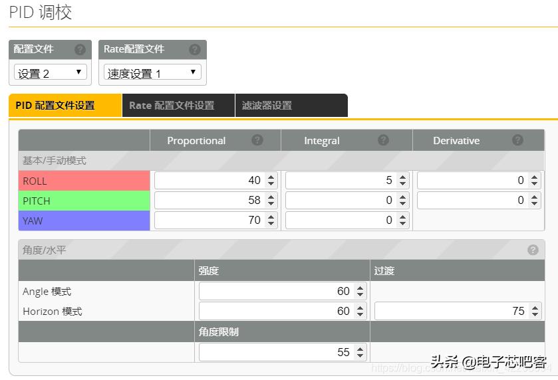Click Angle 模式 强度 input showing 60
The width and height of the screenshot is (558, 380).
pyautogui.click(x=283, y=291)
